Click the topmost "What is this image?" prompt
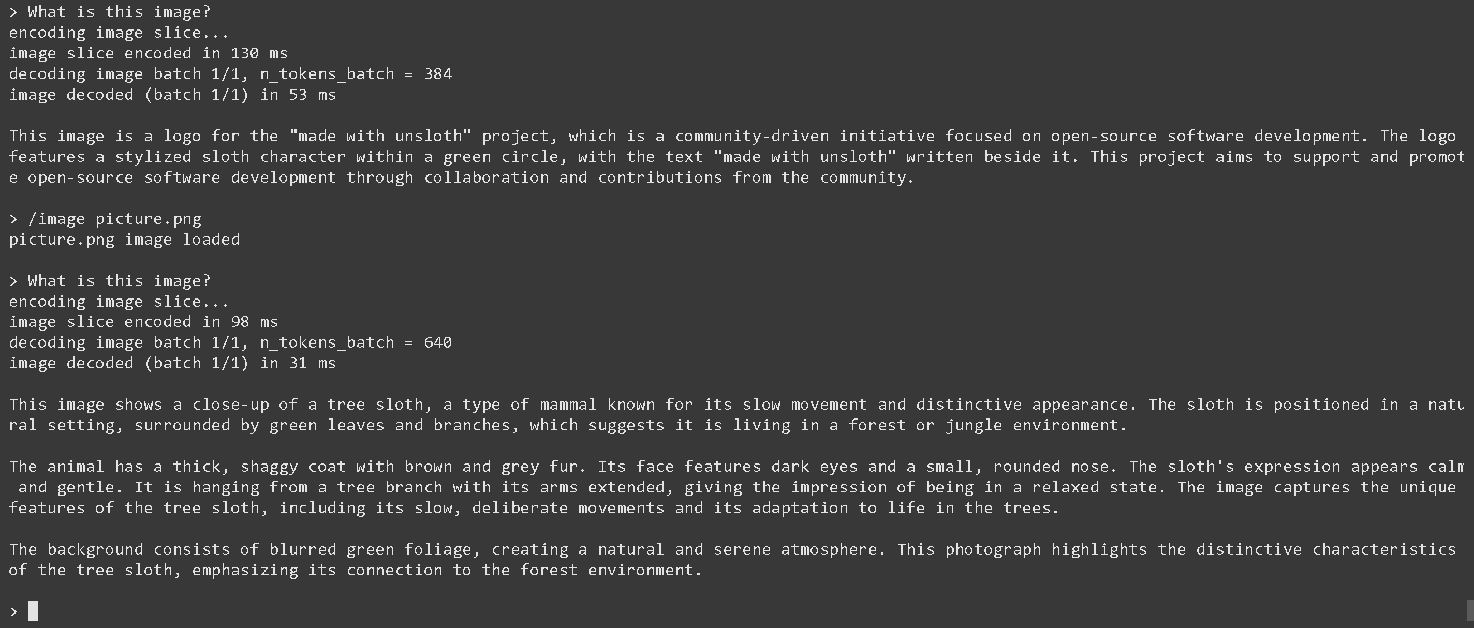 point(119,12)
